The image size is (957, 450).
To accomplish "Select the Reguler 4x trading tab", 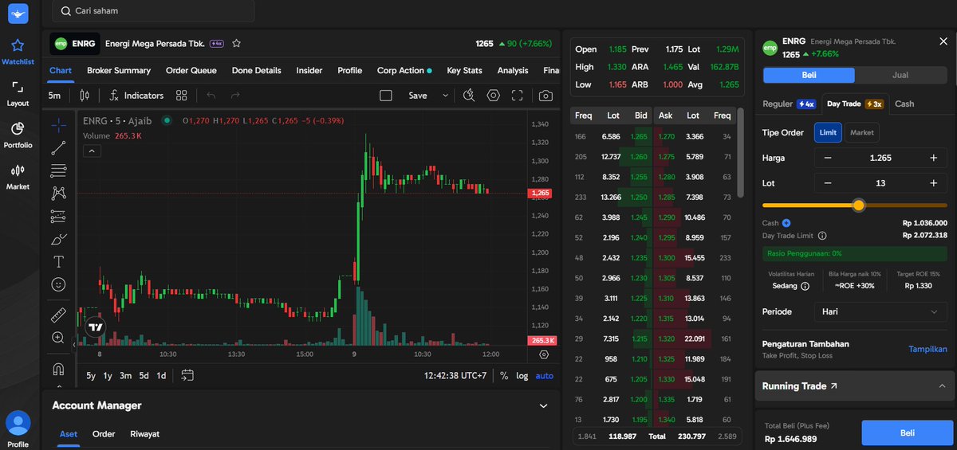I will [x=789, y=104].
